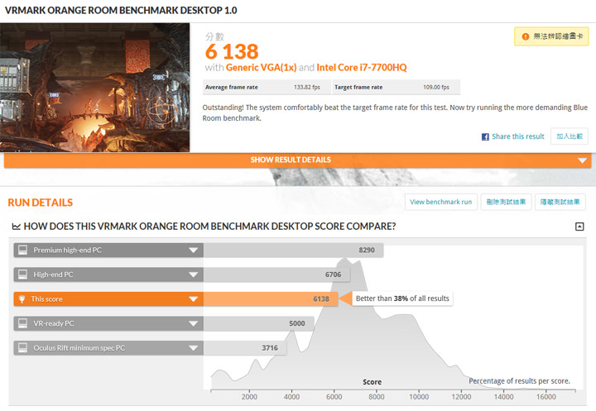Click the chart icon before the comparison heading
596x411 pixels.
click(16, 227)
